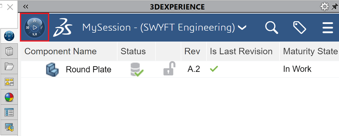
Task: Open the 3DEXPERIENCE compass in header
Action: click(x=35, y=27)
